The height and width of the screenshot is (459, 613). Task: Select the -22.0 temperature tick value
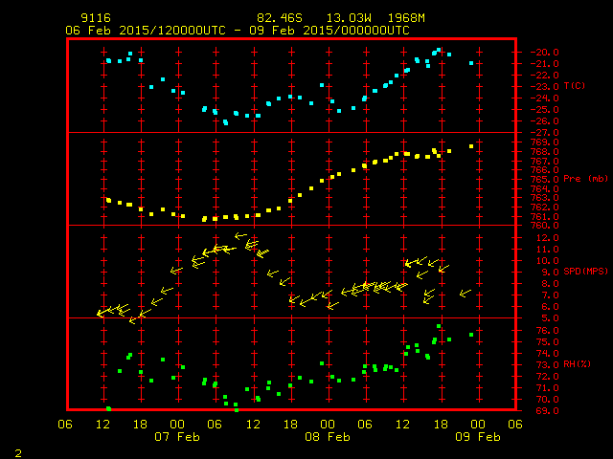pos(544,76)
